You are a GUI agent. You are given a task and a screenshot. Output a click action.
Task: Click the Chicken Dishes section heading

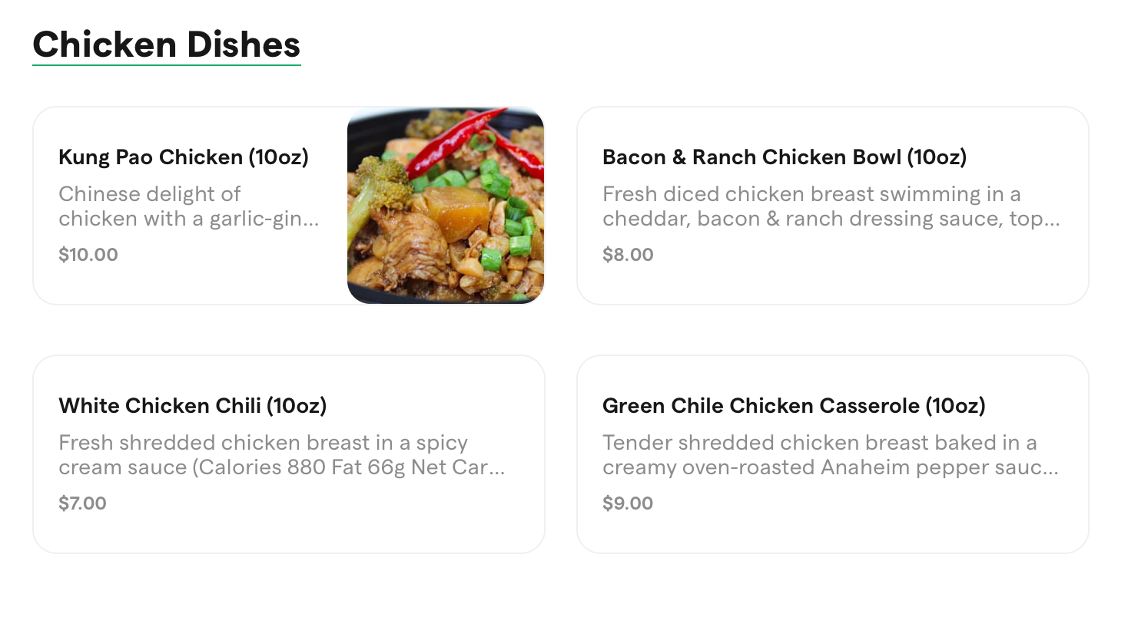click(x=166, y=44)
